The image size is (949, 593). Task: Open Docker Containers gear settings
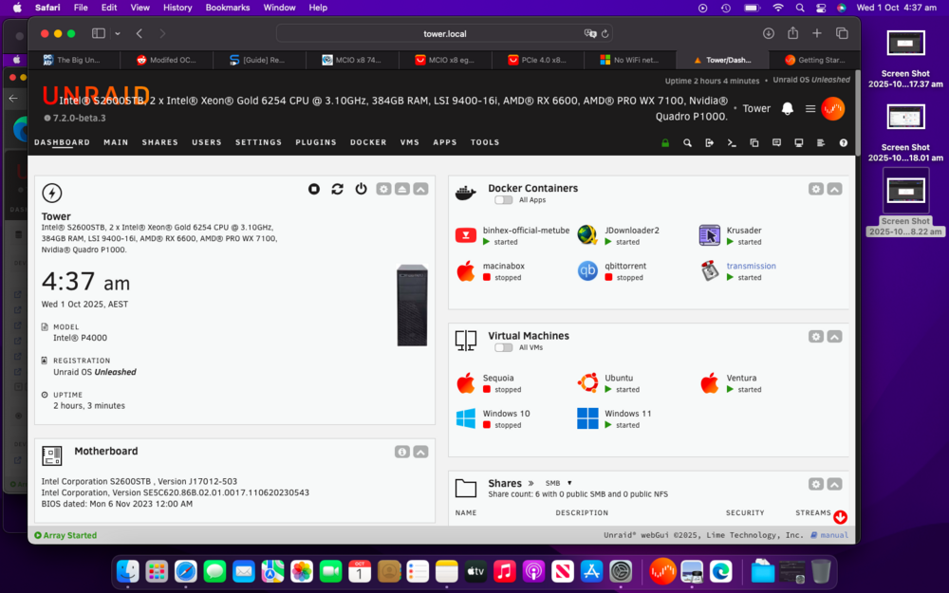tap(816, 189)
